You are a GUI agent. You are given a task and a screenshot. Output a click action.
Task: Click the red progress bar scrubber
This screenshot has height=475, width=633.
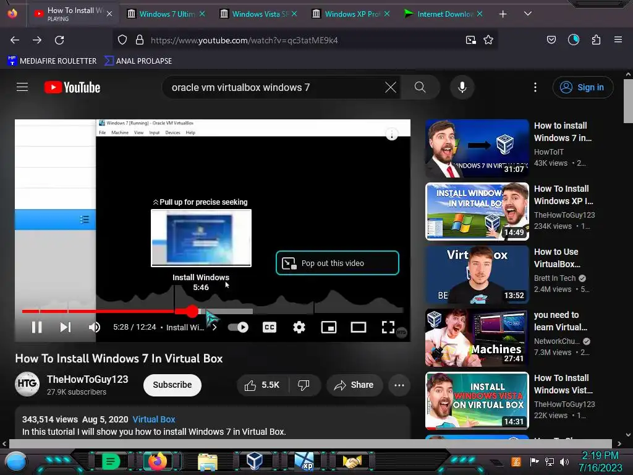point(192,311)
